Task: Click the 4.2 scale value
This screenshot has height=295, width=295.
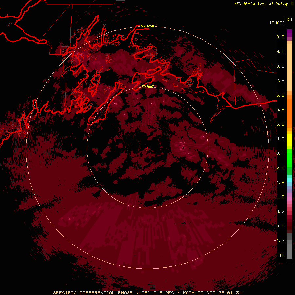Action: pos(280,139)
